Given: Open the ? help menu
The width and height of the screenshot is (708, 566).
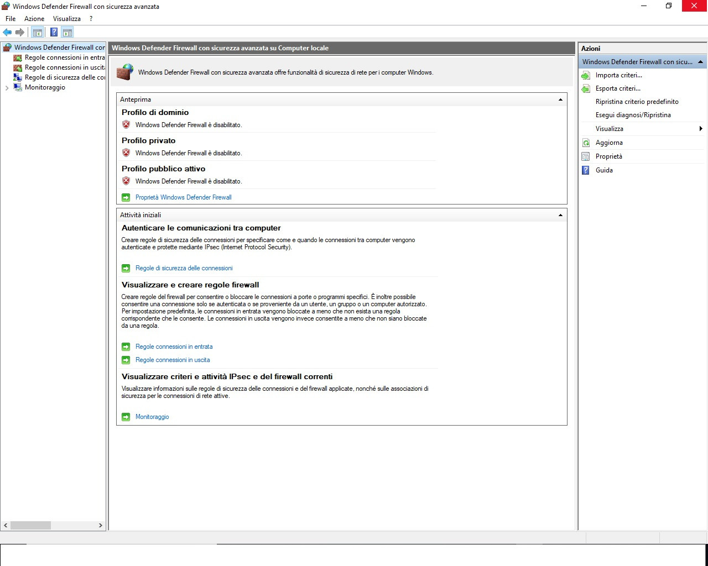Looking at the screenshot, I should click(91, 19).
